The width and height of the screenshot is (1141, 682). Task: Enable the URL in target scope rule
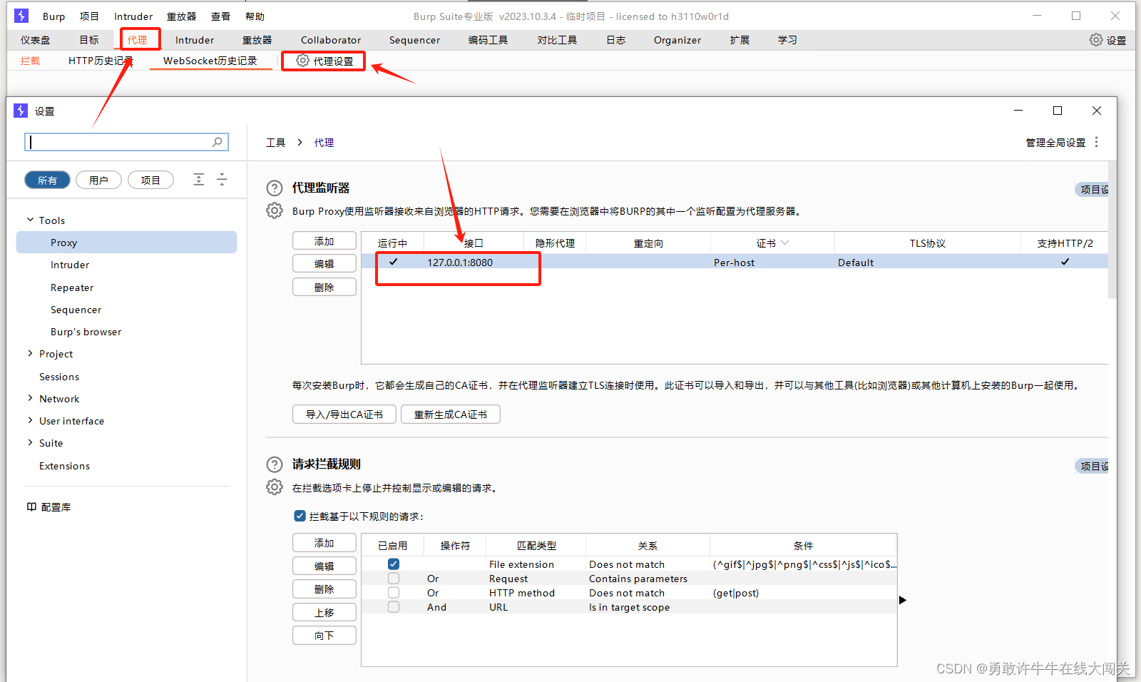[394, 606]
